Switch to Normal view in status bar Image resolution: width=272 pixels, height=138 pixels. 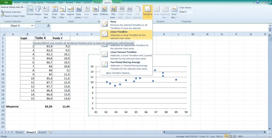coord(226,136)
